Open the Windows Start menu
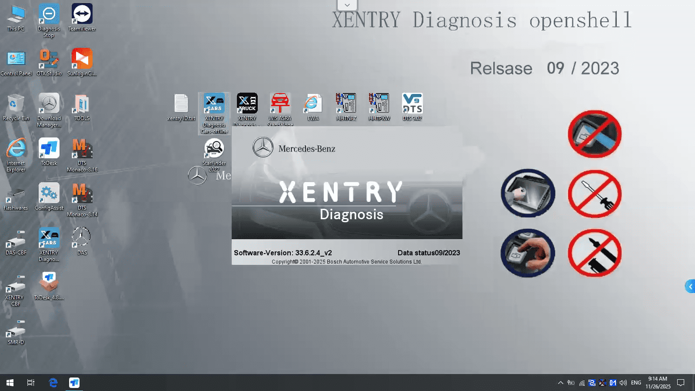Screen dimensions: 695x391 click(10, 383)
